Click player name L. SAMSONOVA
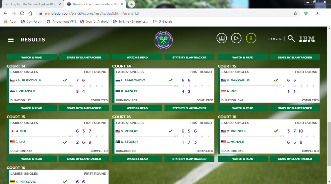The width and height of the screenshot is (331, 184). click(133, 80)
